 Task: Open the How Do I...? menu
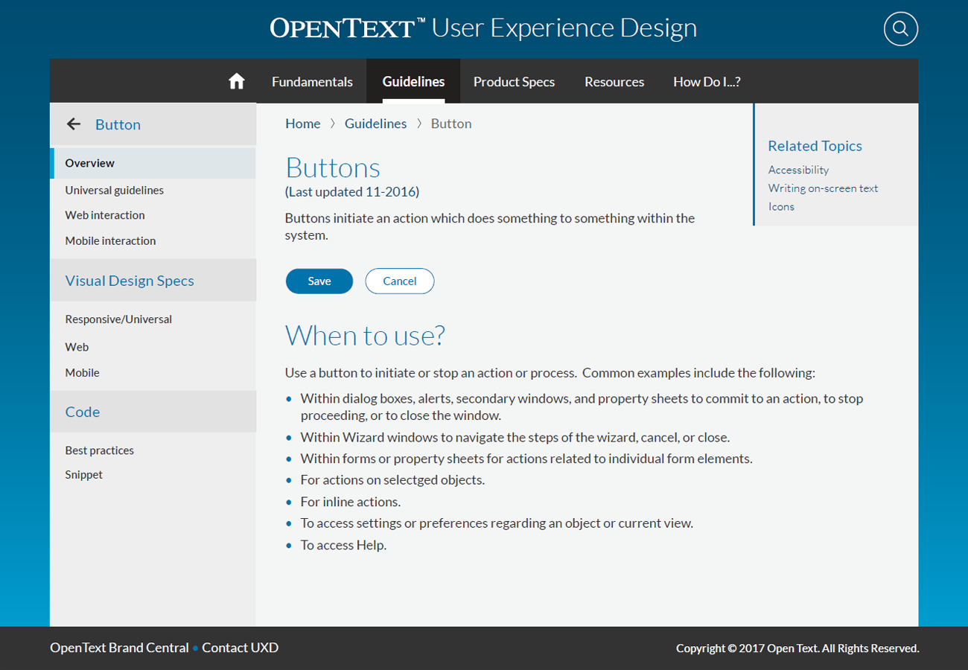tap(706, 82)
